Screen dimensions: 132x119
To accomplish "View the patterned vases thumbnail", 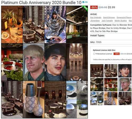I will click(111, 98).
